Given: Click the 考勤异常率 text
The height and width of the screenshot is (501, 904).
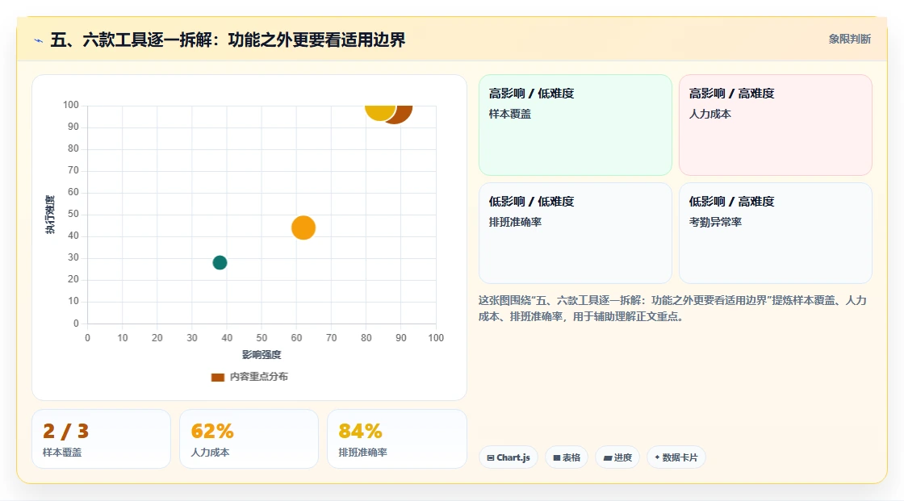Looking at the screenshot, I should [715, 222].
